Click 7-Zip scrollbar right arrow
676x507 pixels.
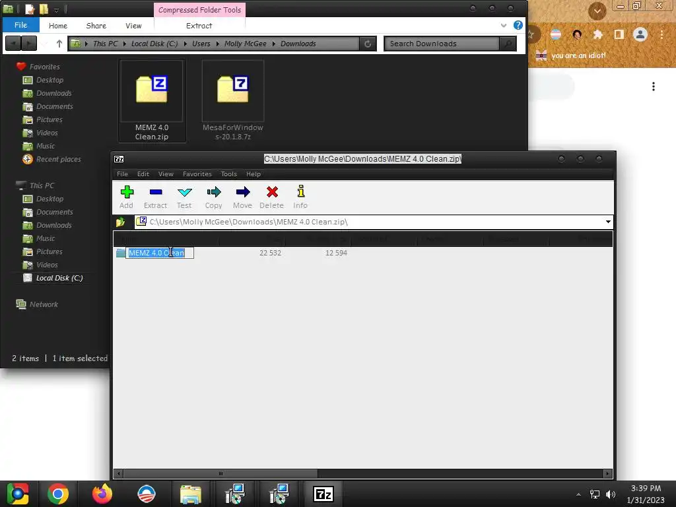[x=607, y=473]
